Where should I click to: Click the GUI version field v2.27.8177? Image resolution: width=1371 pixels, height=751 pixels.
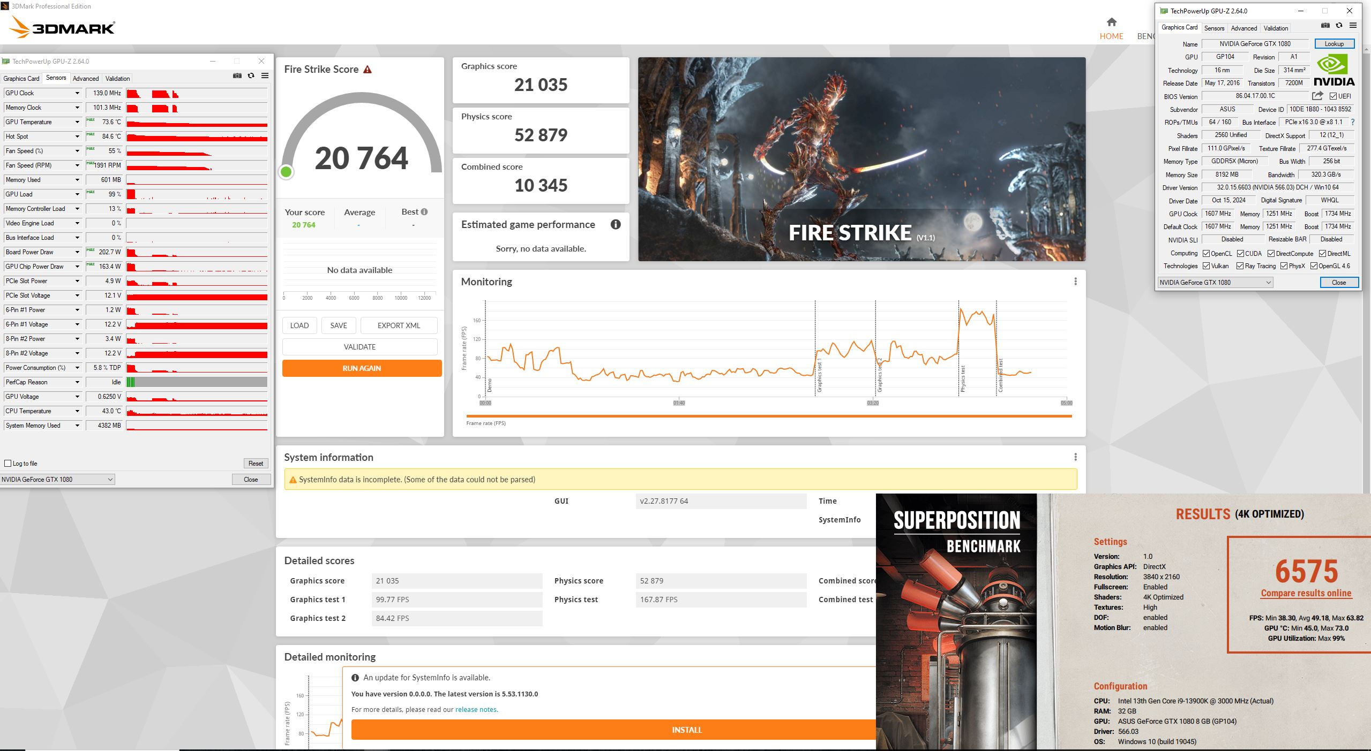coord(721,502)
